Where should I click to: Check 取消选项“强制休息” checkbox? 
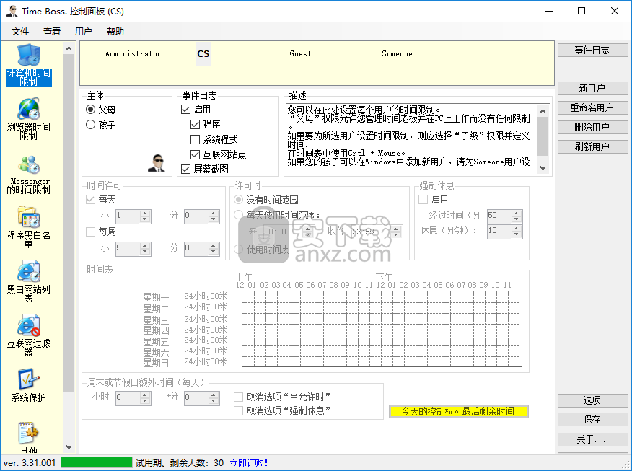tap(239, 410)
